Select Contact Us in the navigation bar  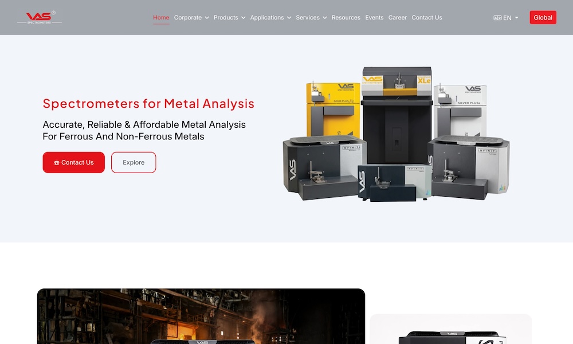(427, 18)
